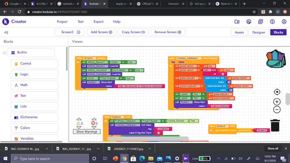Viewport: 290px width, 163px height.
Task: Open the project folder icon in header
Action: 237,21
